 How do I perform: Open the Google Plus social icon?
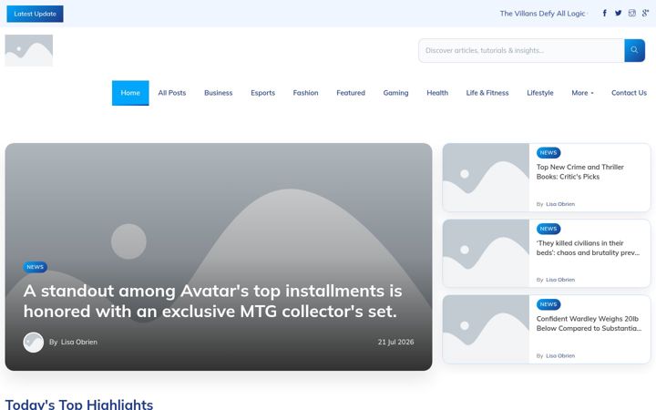(x=646, y=14)
